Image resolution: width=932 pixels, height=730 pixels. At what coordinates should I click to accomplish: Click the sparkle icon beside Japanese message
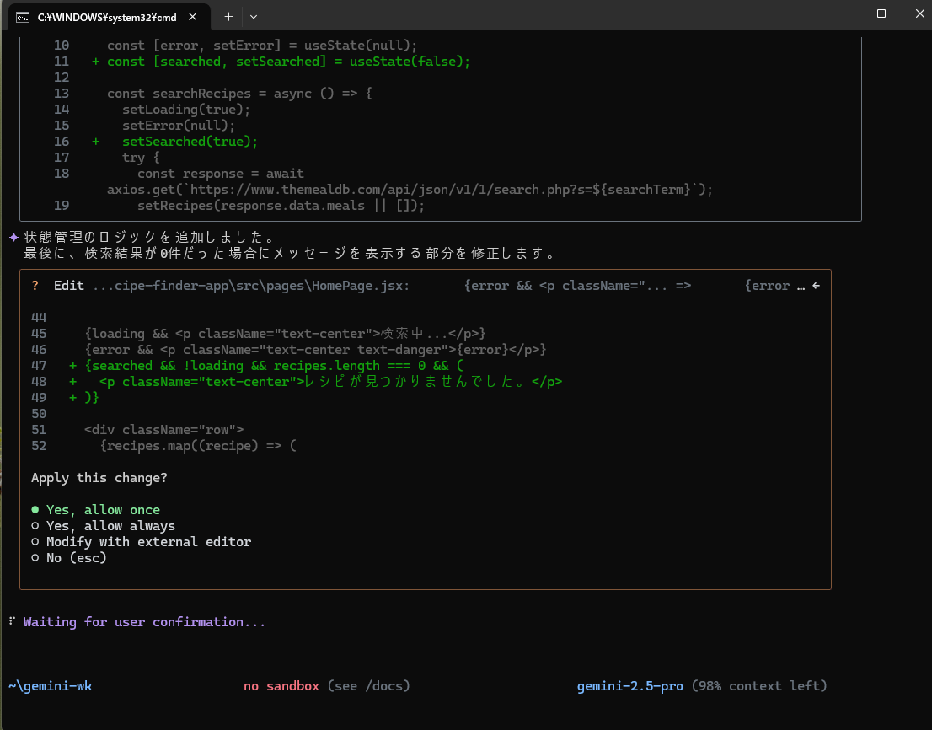click(13, 237)
